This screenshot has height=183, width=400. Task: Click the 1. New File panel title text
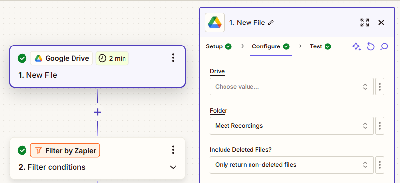coord(247,23)
